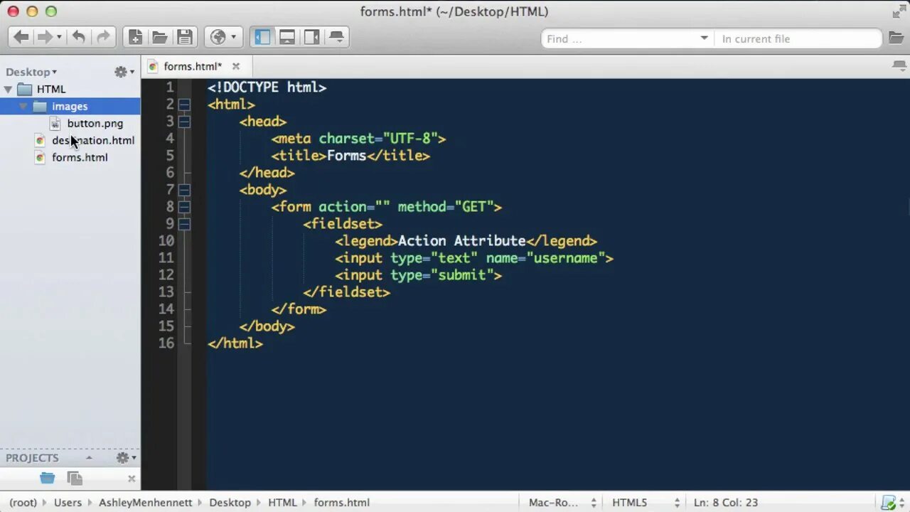
Task: Click Desktop in the breadcrumb bar
Action: [x=230, y=502]
